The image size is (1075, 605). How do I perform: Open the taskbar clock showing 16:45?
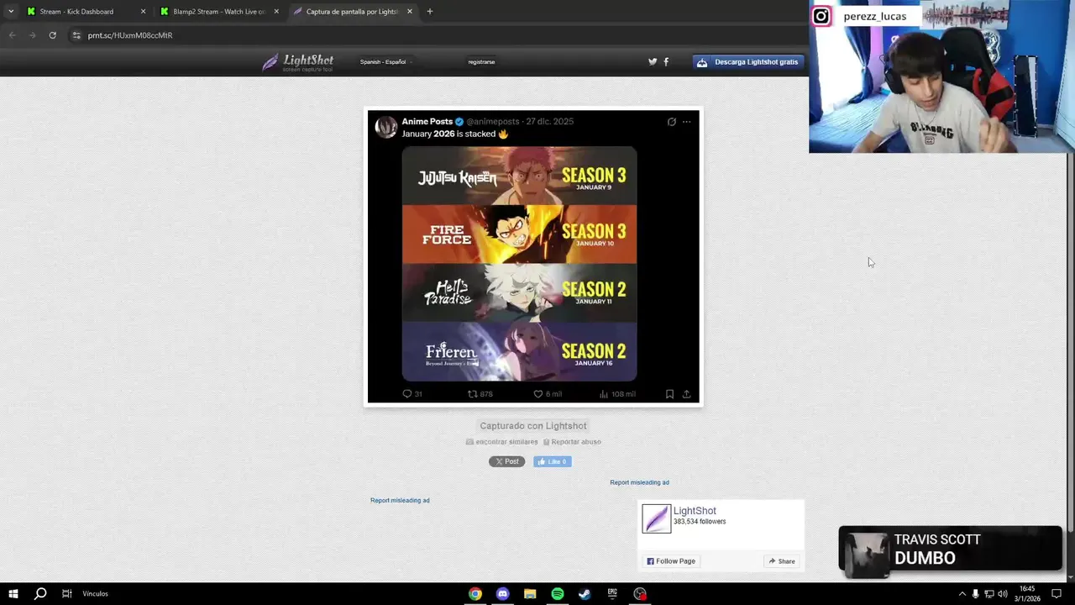tap(1028, 594)
